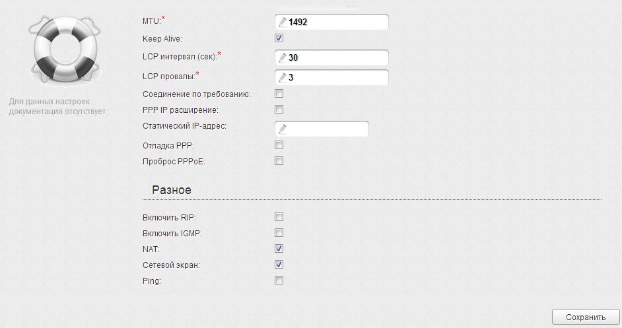Enable the Отладка PPP checkbox

[279, 145]
